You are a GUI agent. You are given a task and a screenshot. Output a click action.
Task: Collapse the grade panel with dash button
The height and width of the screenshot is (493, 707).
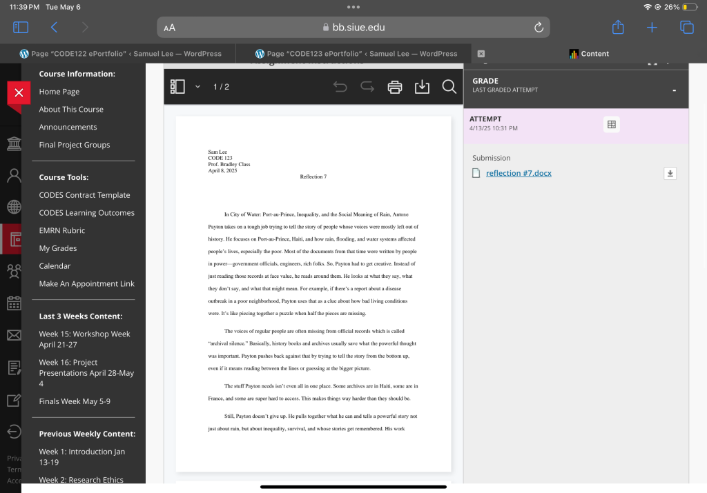(674, 90)
